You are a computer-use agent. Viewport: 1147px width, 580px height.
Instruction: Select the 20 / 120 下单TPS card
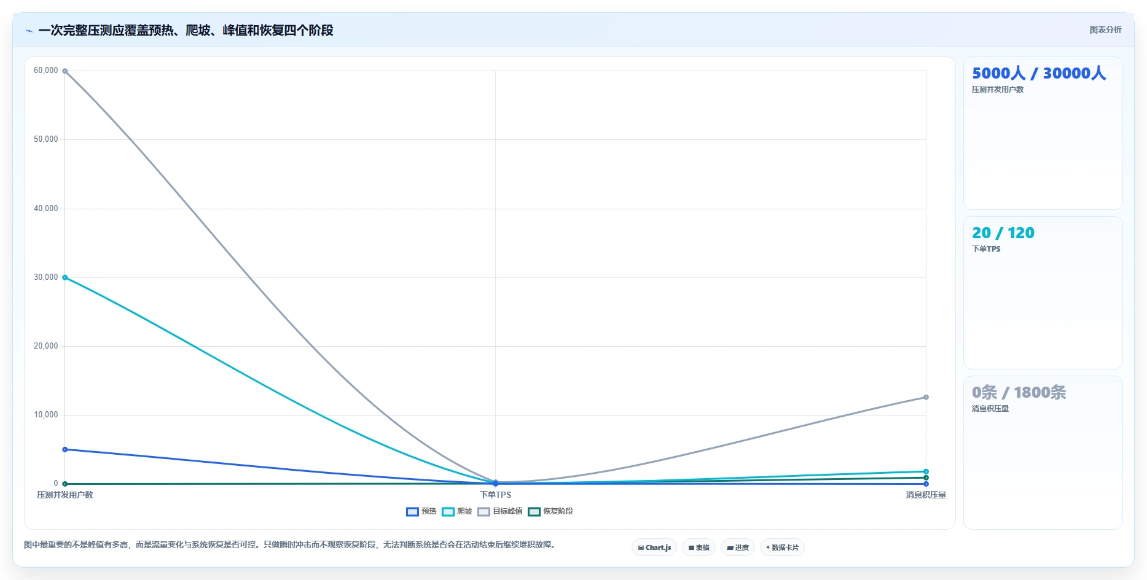coord(1043,293)
